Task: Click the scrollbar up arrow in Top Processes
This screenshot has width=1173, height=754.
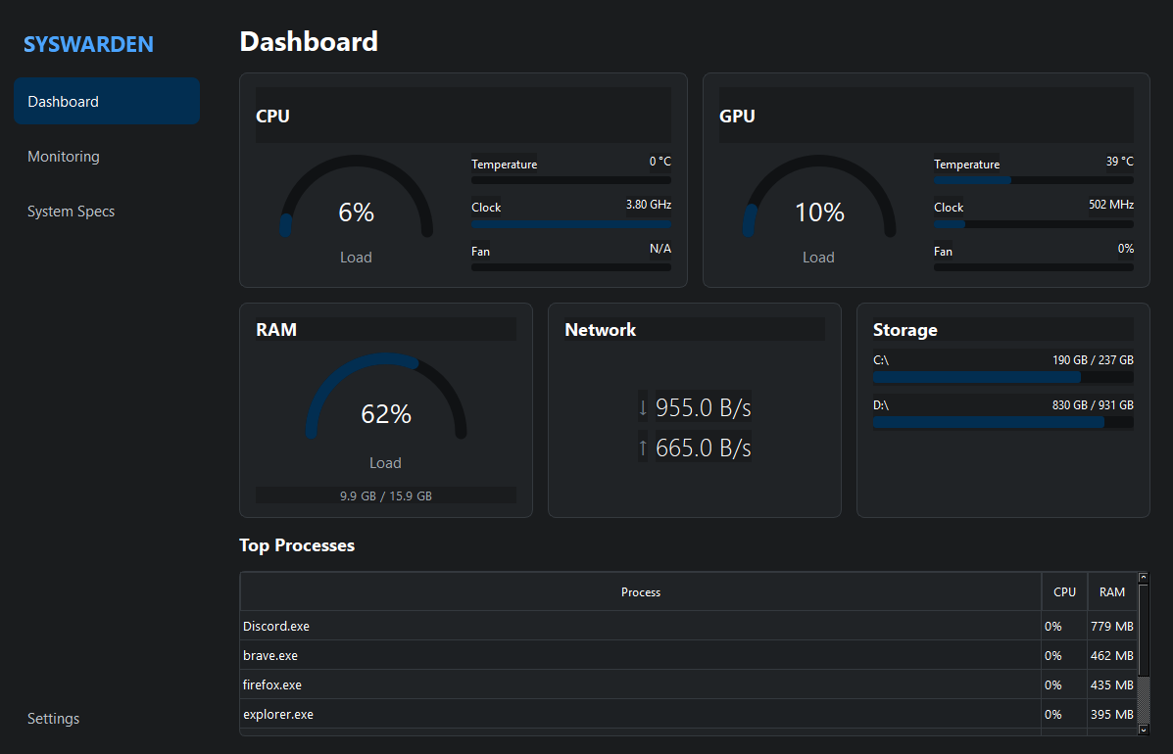Action: 1143,578
